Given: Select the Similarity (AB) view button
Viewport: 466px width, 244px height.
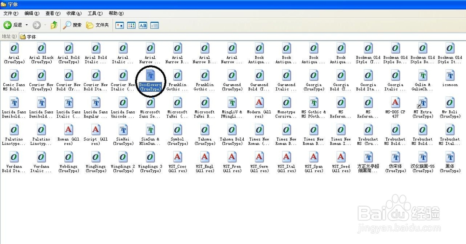Looking at the screenshot, I should click(143, 26).
